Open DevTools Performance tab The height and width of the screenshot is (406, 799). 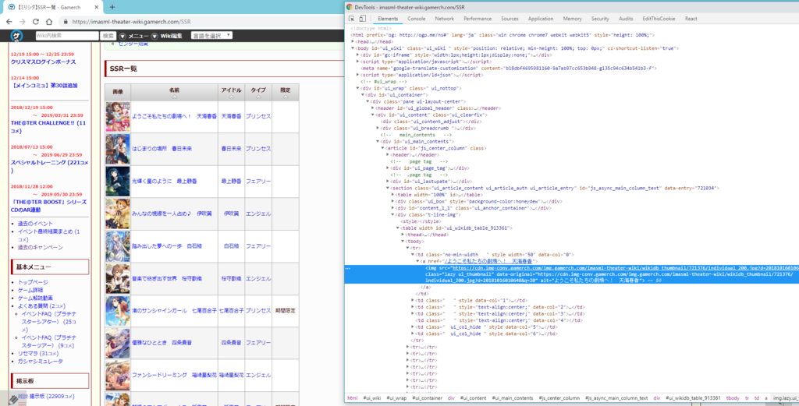(x=478, y=19)
